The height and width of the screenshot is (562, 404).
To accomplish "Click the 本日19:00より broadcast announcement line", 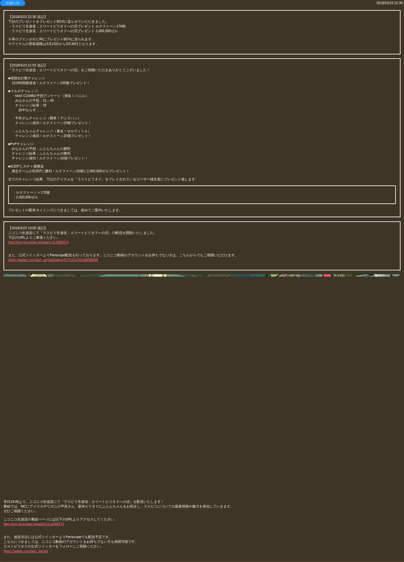I will point(84,502).
